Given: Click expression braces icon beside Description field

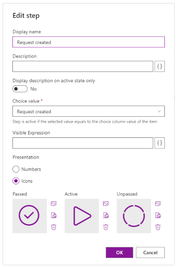Looking at the screenshot, I should [160, 66].
